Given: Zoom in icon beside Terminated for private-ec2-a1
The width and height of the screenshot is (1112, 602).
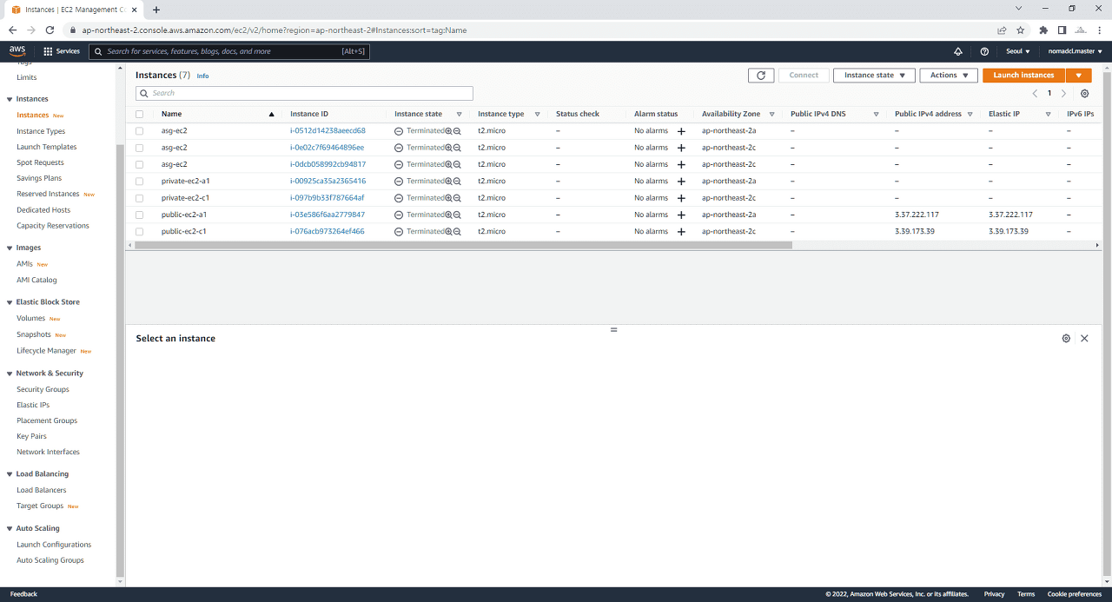Looking at the screenshot, I should click(x=448, y=182).
